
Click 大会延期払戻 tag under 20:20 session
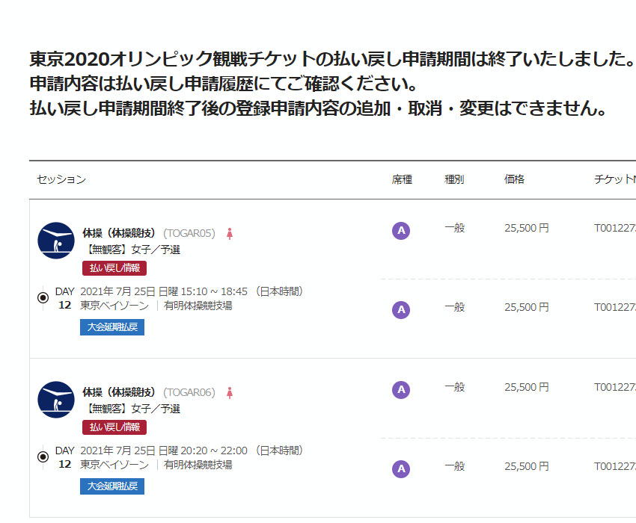112,486
